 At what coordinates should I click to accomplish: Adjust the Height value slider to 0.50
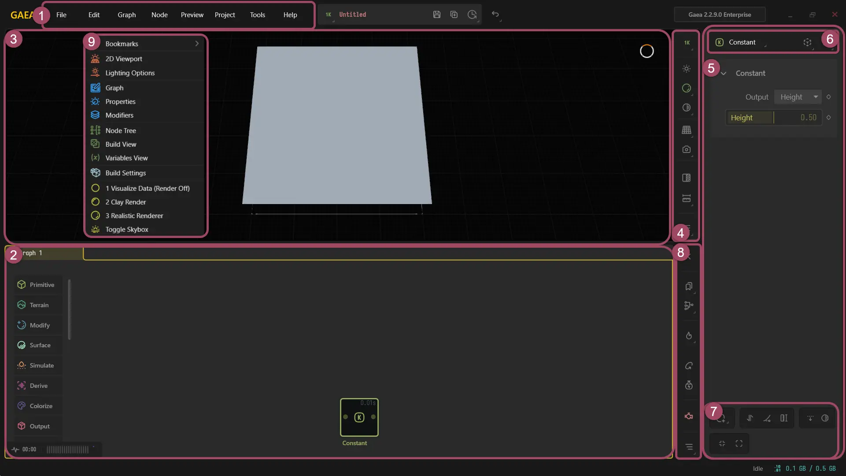pyautogui.click(x=774, y=117)
